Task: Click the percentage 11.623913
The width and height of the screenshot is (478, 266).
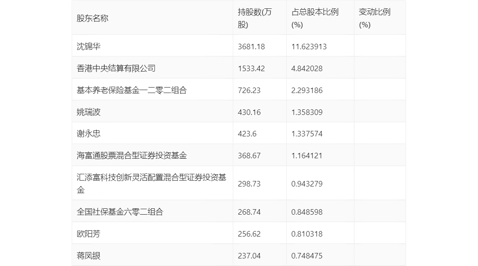Action: [309, 47]
